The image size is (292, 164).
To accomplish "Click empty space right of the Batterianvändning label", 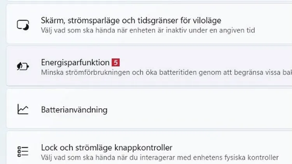I will (x=195, y=110).
